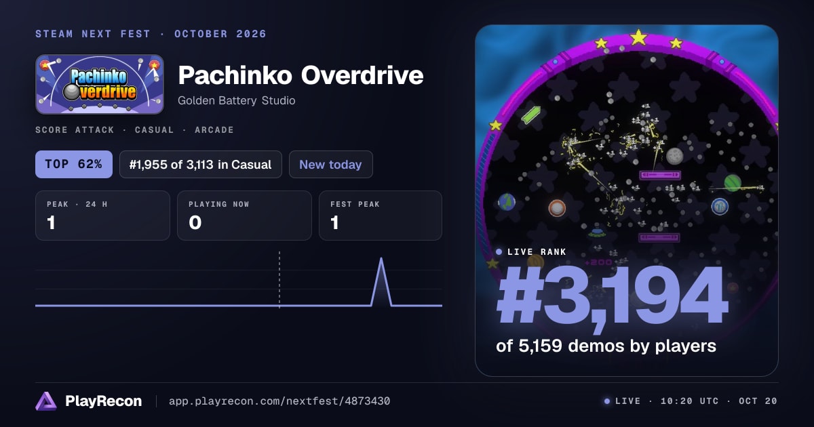Click the blue-ringed token in the screenshot
This screenshot has width=814, height=427.
(720, 206)
